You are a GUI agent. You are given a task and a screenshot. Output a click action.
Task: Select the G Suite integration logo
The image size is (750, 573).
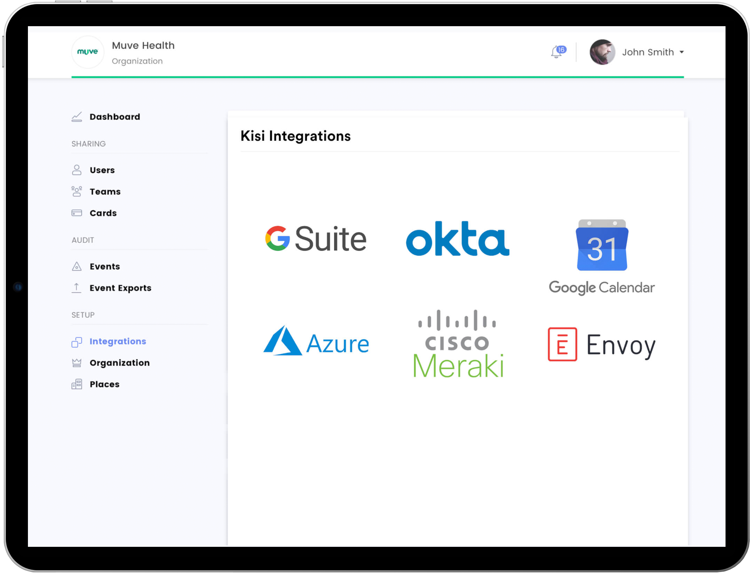315,238
